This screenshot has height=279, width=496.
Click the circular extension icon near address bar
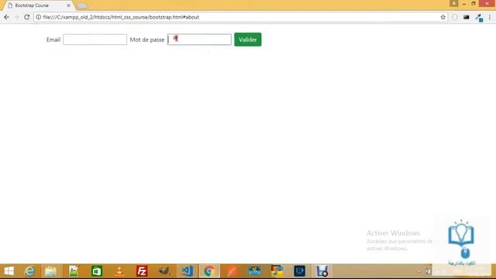455,17
